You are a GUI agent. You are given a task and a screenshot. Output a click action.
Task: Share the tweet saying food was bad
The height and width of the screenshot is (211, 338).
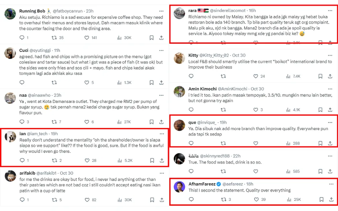(331, 171)
